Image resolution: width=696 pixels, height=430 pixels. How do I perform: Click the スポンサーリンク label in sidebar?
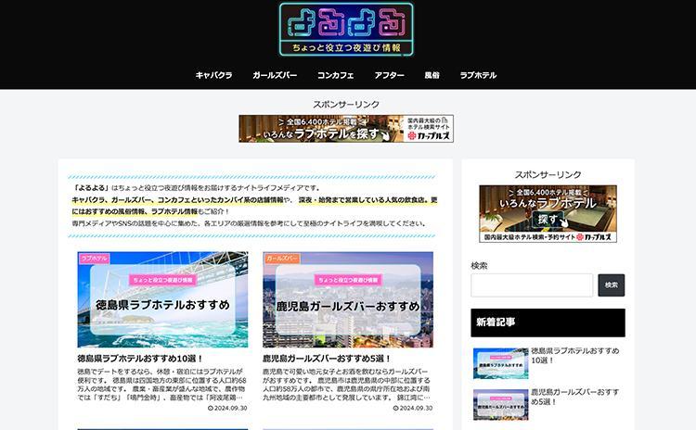(x=548, y=174)
